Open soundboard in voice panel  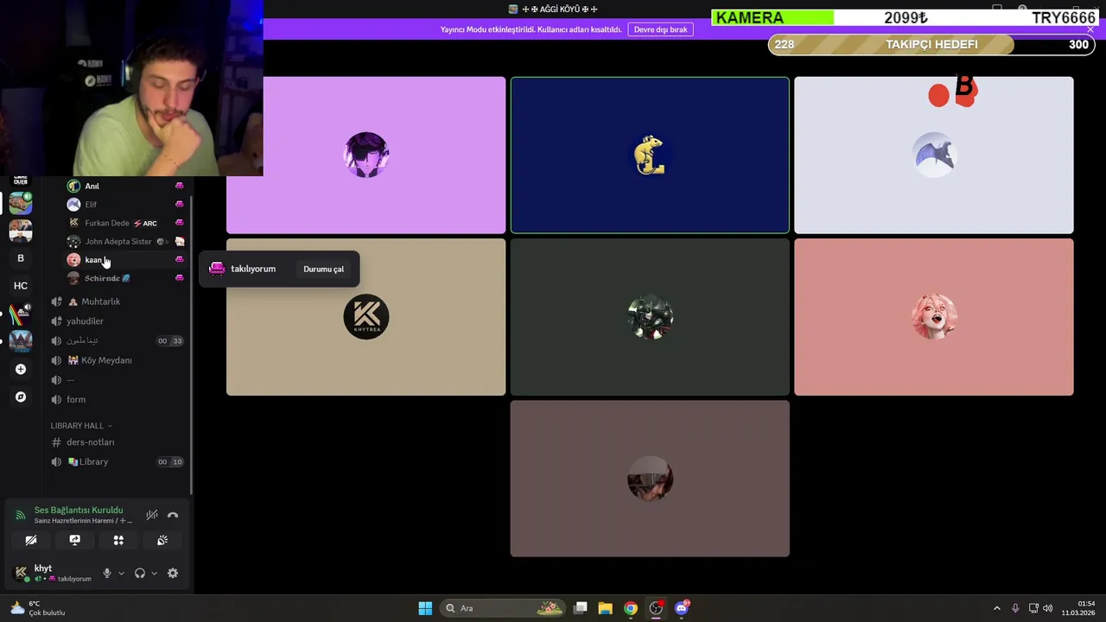coord(162,540)
